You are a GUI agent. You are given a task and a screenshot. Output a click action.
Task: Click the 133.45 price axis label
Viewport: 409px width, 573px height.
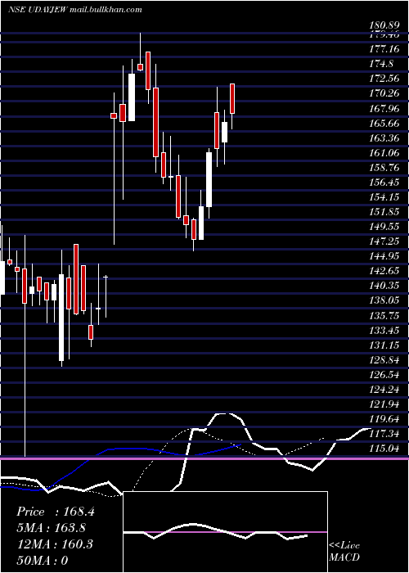click(384, 331)
